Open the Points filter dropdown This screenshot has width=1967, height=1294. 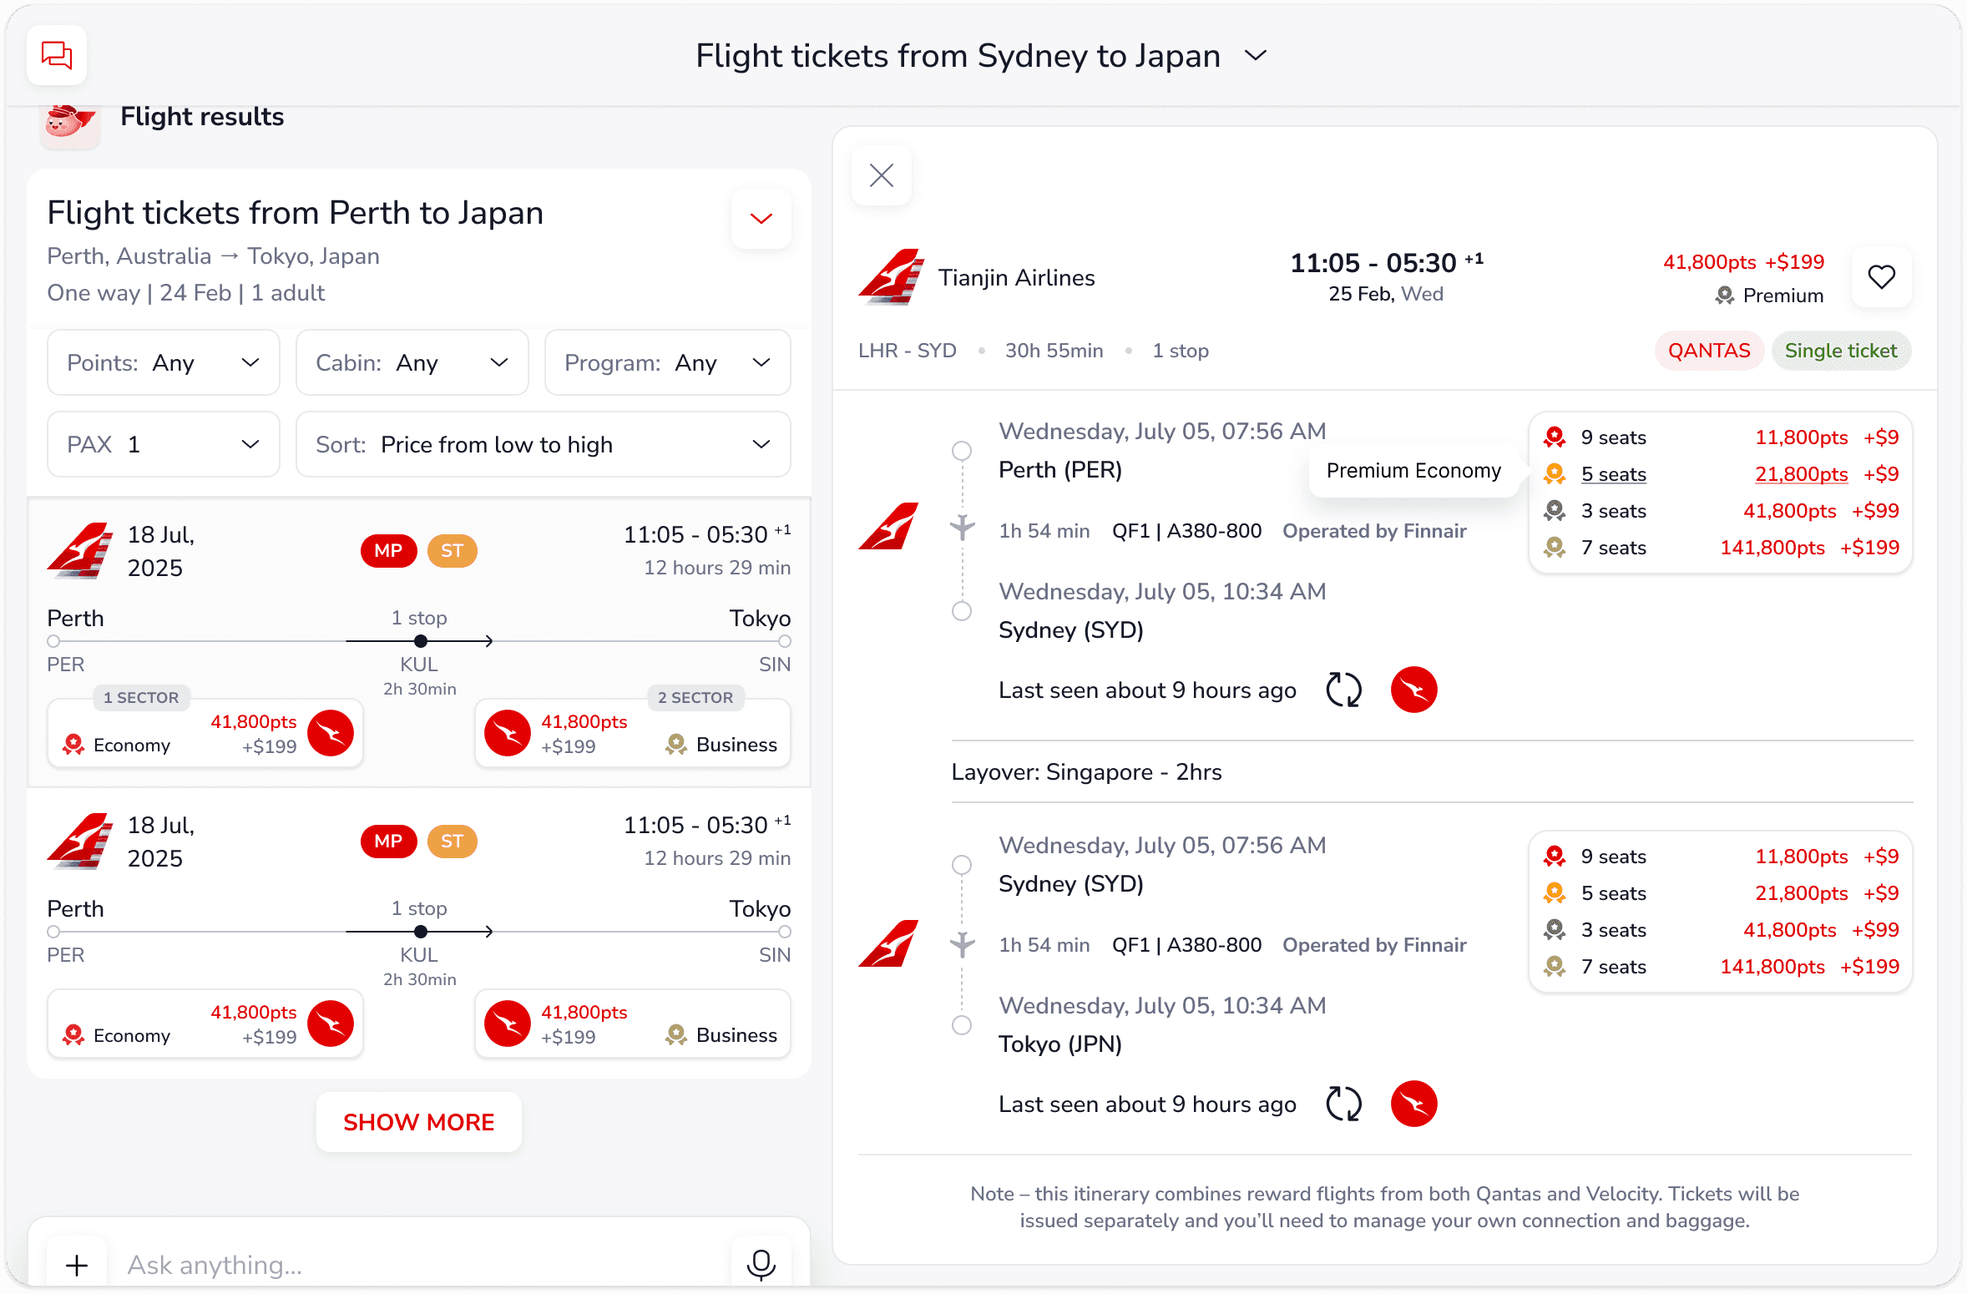point(164,362)
